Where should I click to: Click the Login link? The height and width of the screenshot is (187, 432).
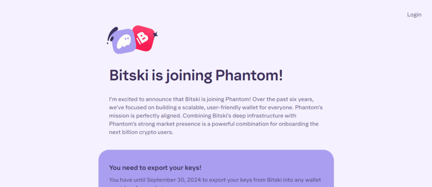(x=414, y=15)
